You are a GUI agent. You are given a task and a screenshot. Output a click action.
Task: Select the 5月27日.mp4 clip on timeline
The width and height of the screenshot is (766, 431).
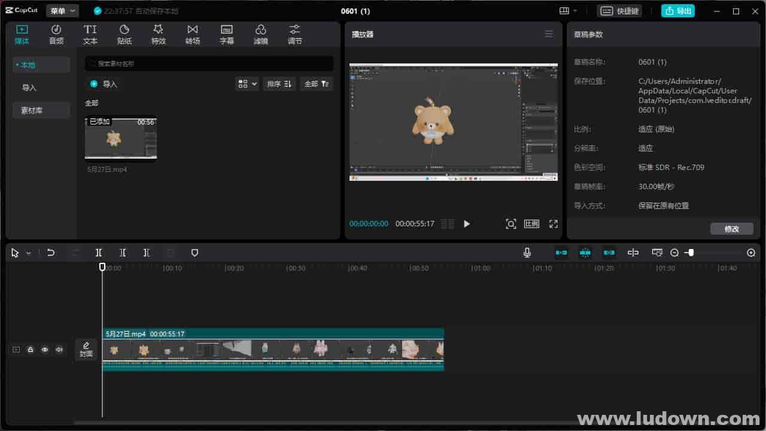[x=273, y=350]
